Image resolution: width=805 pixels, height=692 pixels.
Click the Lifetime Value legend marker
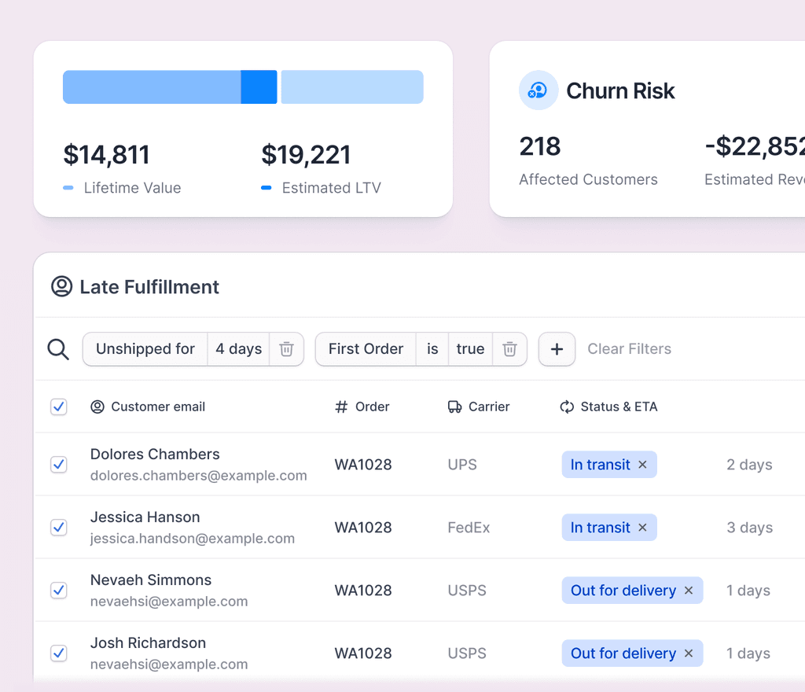coord(68,188)
